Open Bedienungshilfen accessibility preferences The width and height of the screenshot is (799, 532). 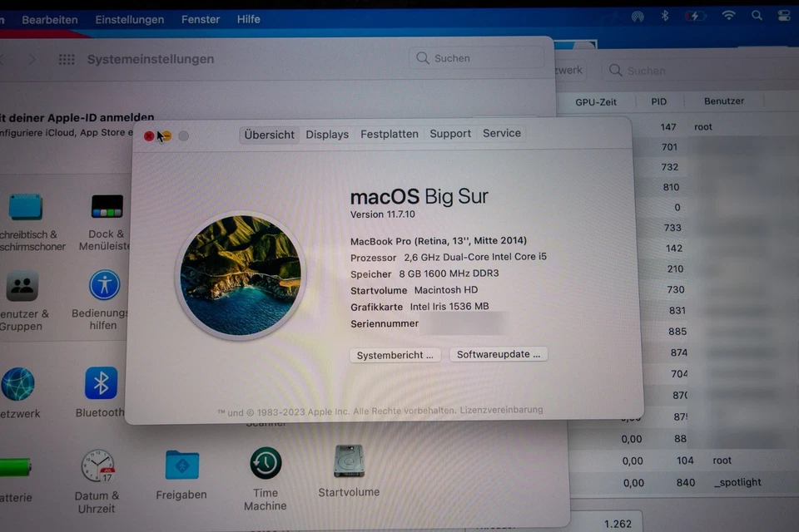pyautogui.click(x=105, y=285)
